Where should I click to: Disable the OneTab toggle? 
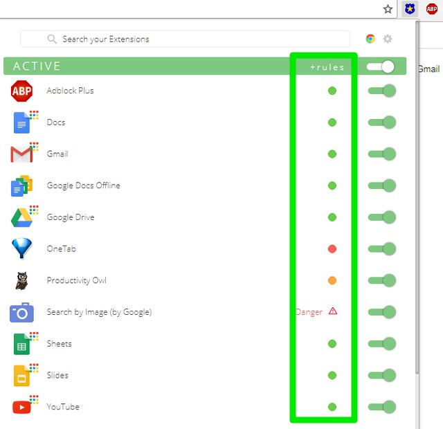(x=382, y=249)
